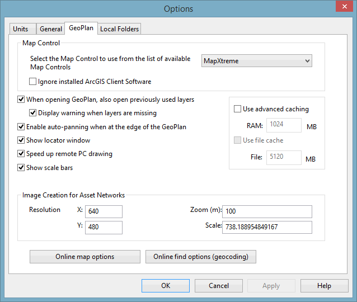This screenshot has width=357, height=302.
Task: Open the General tab
Action: click(51, 29)
